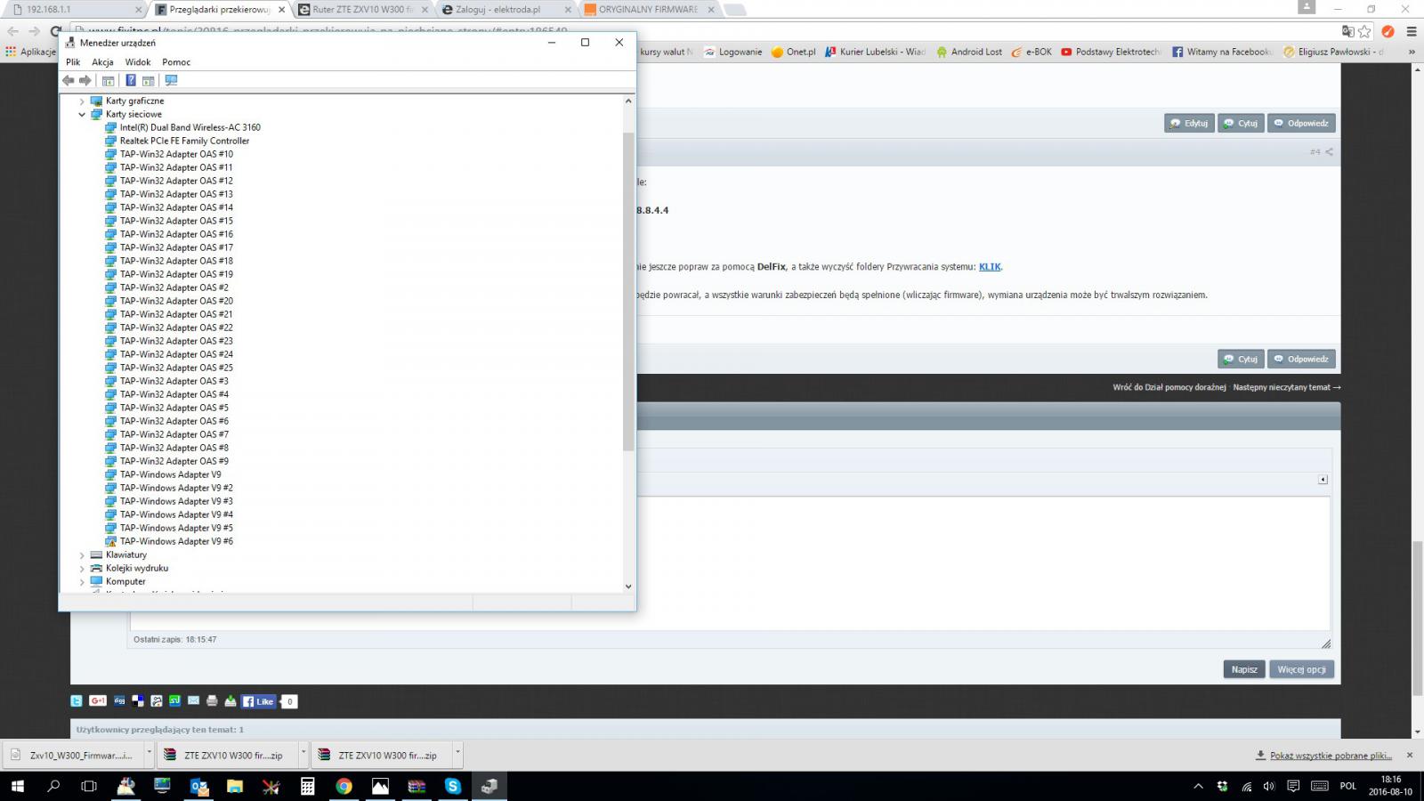The width and height of the screenshot is (1424, 801).
Task: Click the StumbleUpon share icon
Action: tap(174, 701)
